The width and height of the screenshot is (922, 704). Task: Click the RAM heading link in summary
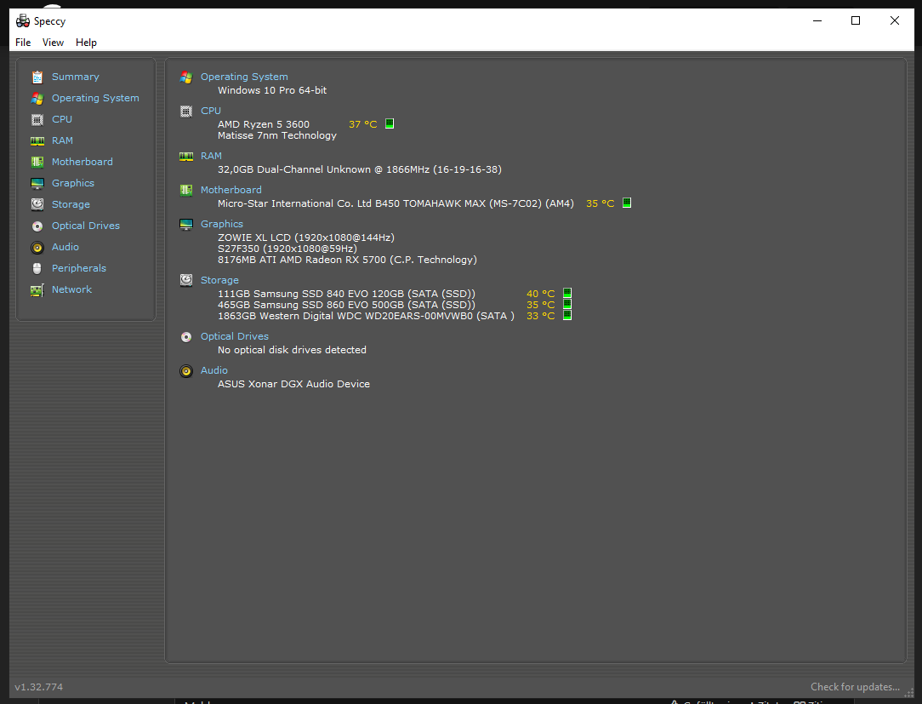click(211, 156)
